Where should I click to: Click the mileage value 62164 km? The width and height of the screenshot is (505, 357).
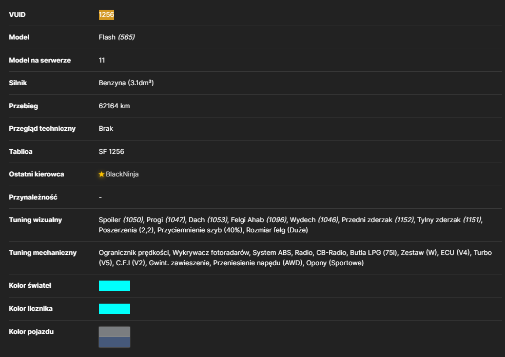114,106
